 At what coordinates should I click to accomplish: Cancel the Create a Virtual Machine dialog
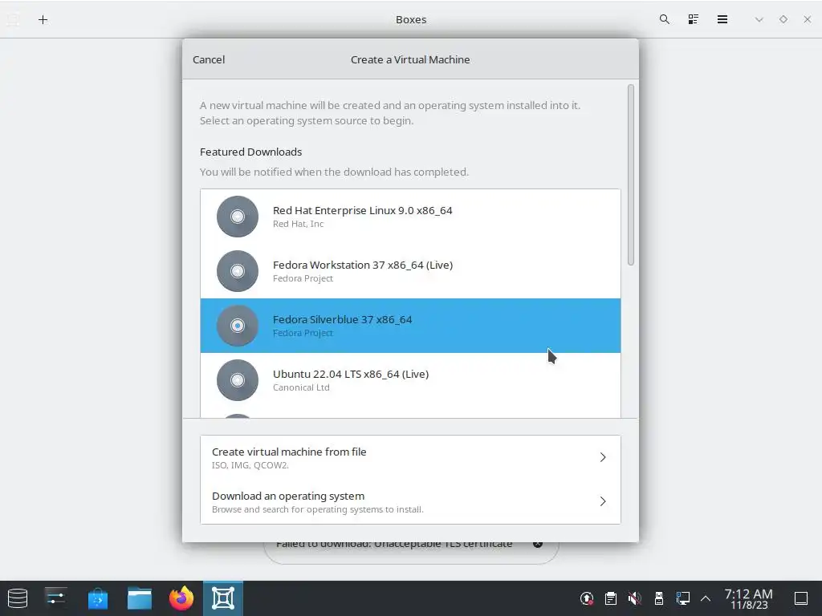[x=209, y=59]
